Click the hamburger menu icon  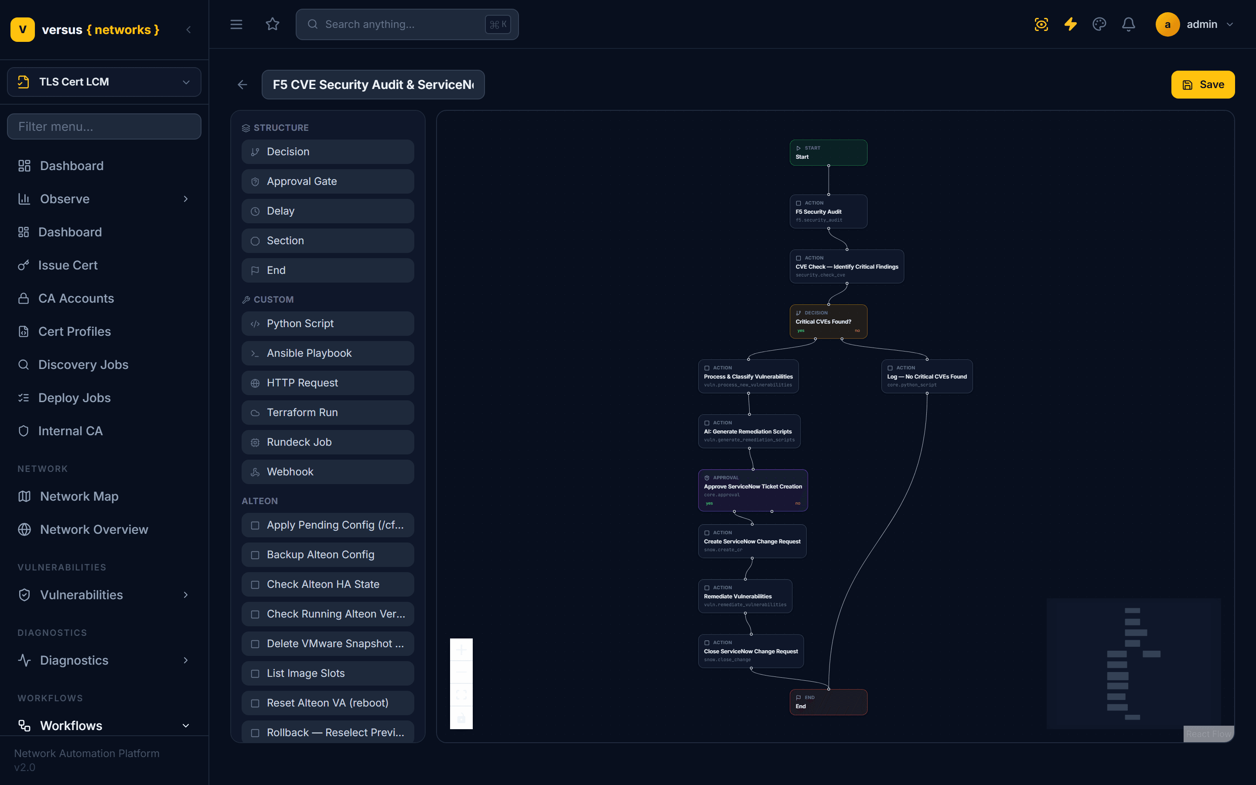(236, 24)
